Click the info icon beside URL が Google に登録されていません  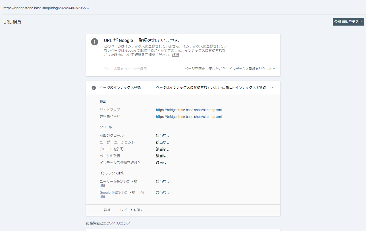(95, 41)
